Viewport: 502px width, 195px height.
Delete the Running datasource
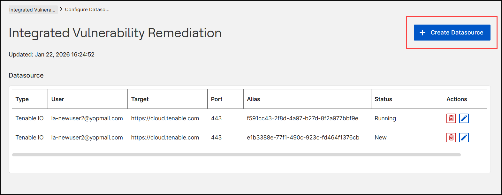tap(451, 118)
